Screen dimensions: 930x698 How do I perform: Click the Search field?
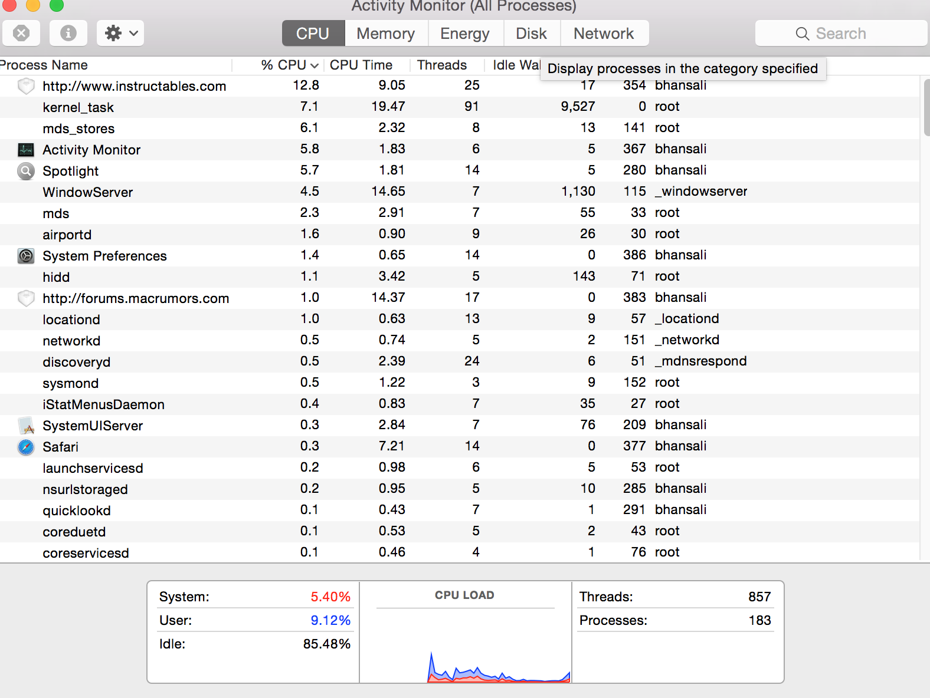tap(841, 34)
